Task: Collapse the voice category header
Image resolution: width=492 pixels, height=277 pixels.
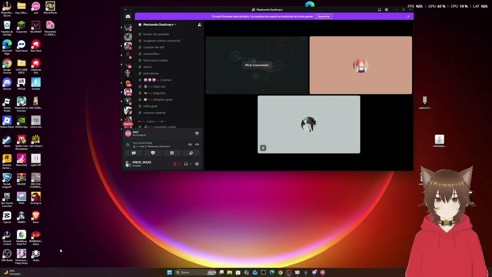Action: pyautogui.click(x=152, y=121)
